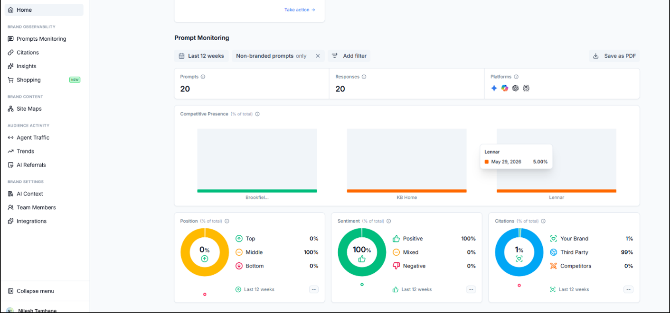Click the Gemini sparkle platform icon
This screenshot has height=313, width=670.
tap(494, 88)
